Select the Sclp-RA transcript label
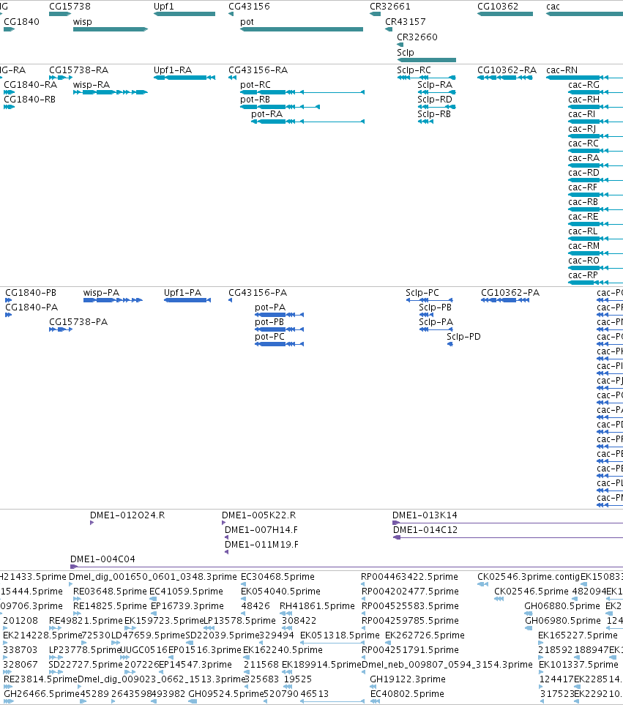The height and width of the screenshot is (705, 623). pos(435,84)
